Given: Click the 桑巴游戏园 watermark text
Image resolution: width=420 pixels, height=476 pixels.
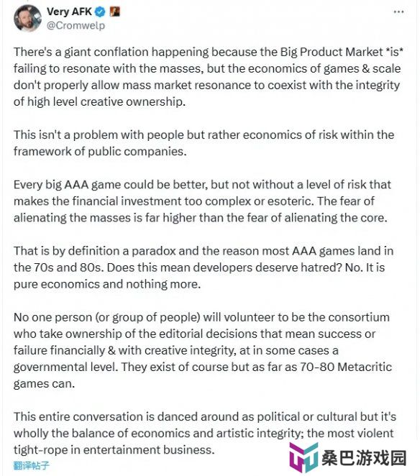Looking at the screenshot, I should (x=364, y=458).
